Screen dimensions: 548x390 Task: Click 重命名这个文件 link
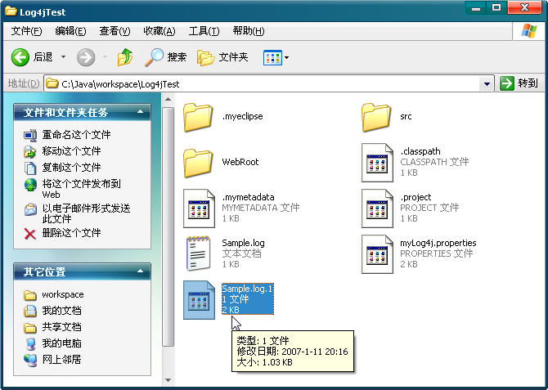click(x=76, y=135)
